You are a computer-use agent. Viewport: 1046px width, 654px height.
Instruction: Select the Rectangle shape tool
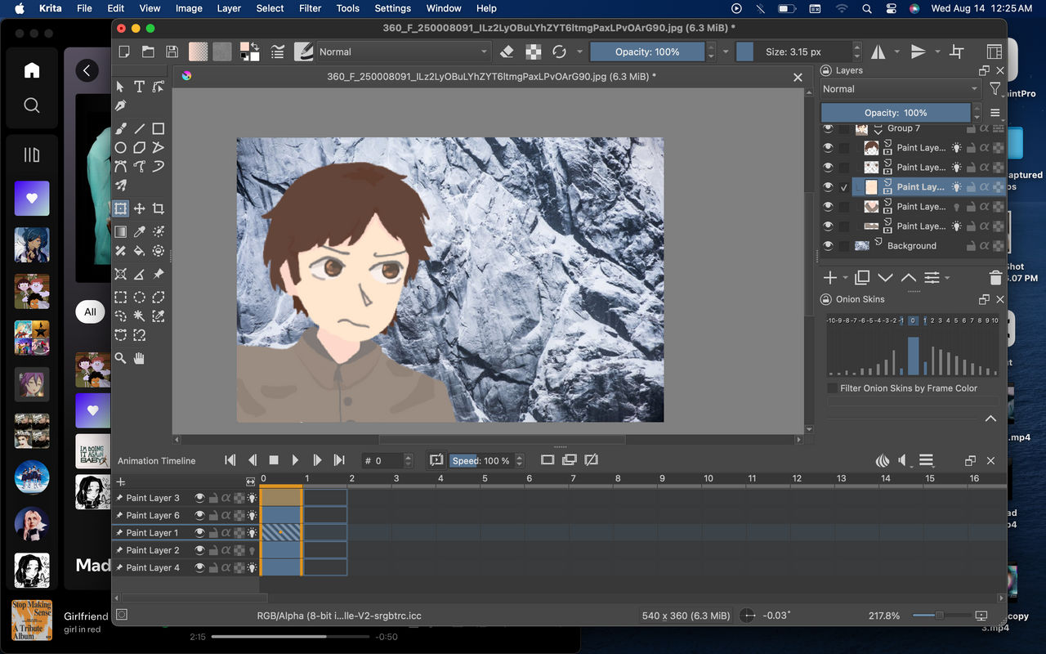159,128
